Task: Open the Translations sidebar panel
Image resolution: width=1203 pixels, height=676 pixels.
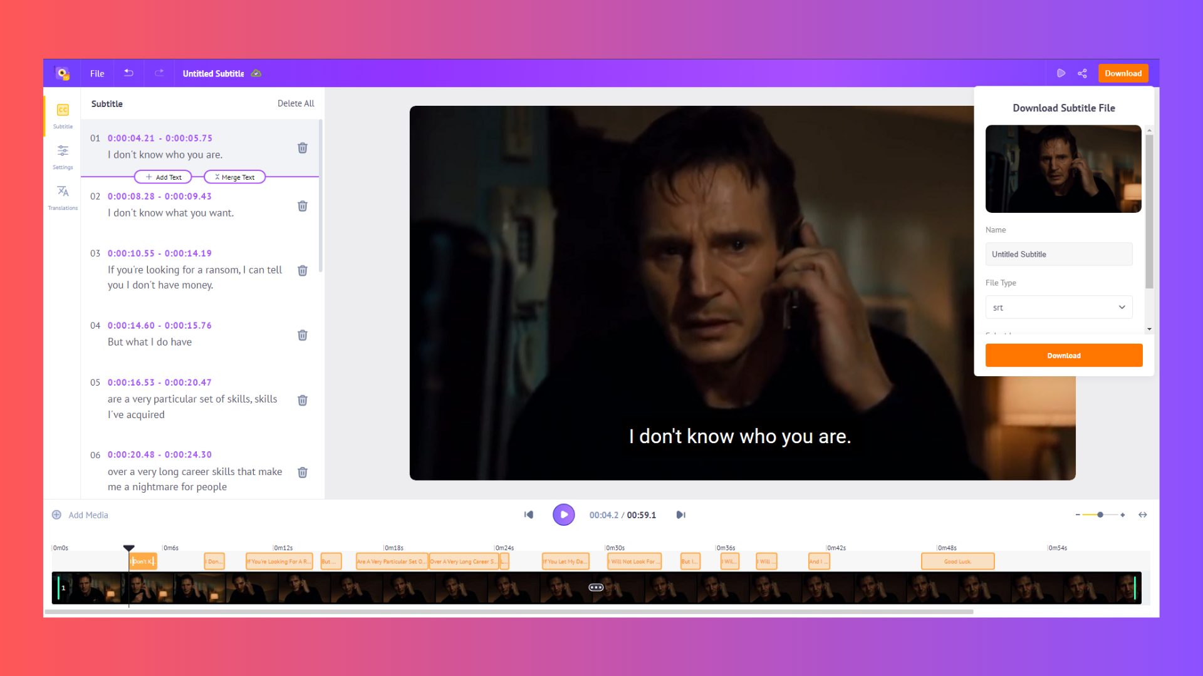Action: 63,198
